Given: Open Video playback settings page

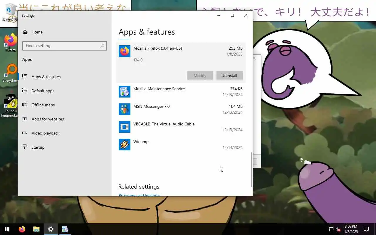Looking at the screenshot, I should point(65,133).
